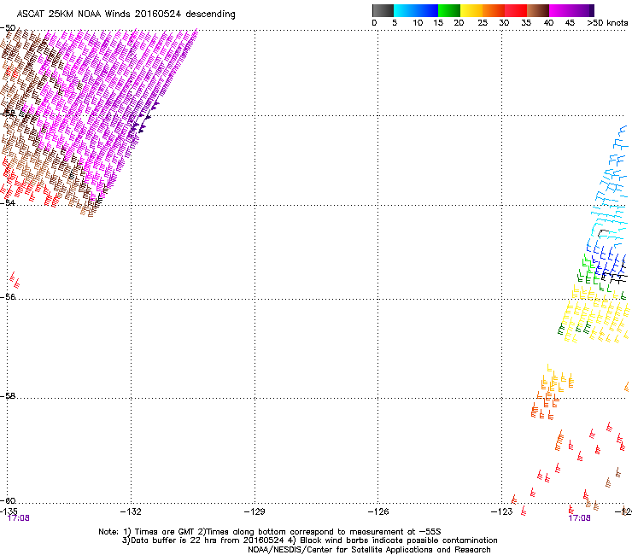Click the magenta 40-45 knots legend segment

pyautogui.click(x=560, y=10)
